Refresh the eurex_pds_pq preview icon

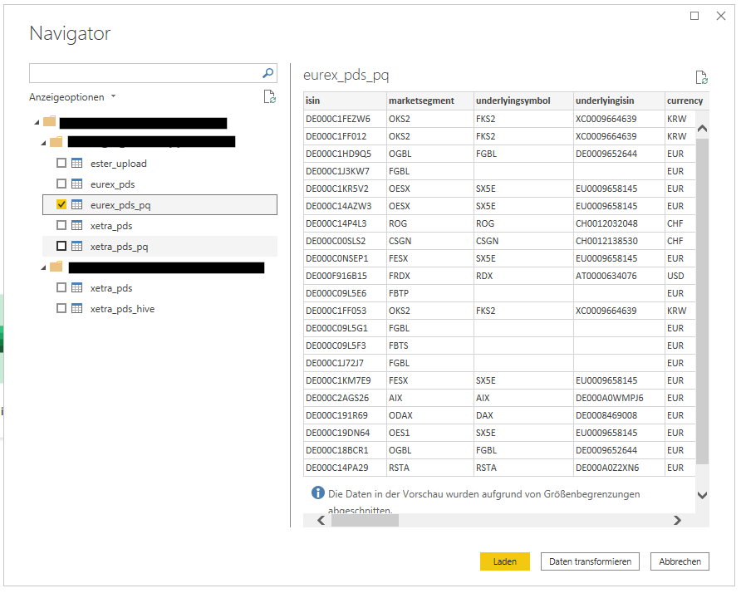coord(701,77)
